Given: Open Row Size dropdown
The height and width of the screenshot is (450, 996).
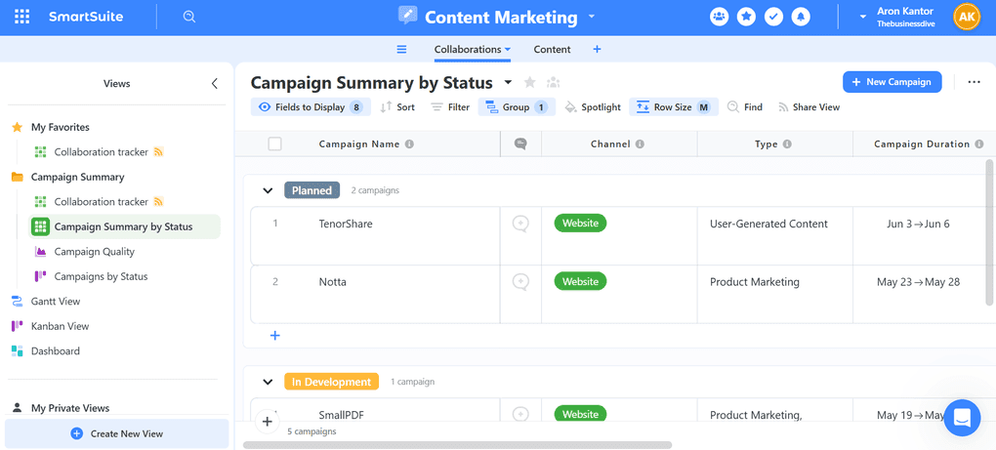Looking at the screenshot, I should pos(674,107).
